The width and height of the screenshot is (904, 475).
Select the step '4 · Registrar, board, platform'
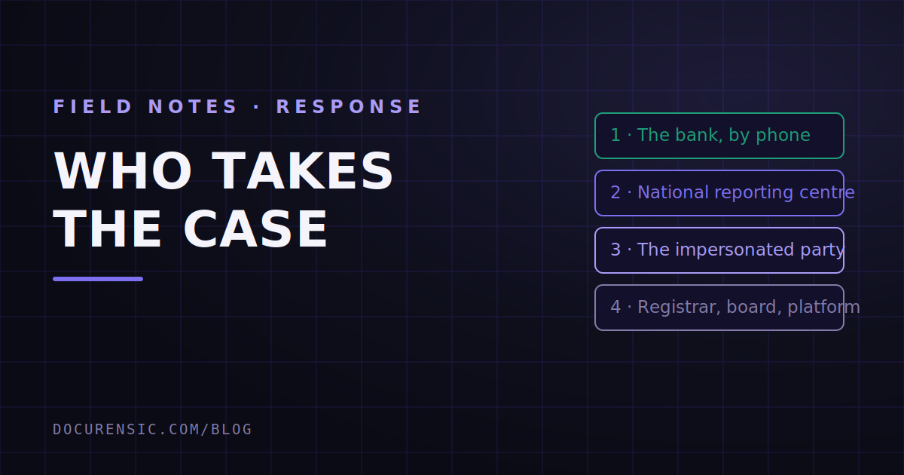point(719,308)
